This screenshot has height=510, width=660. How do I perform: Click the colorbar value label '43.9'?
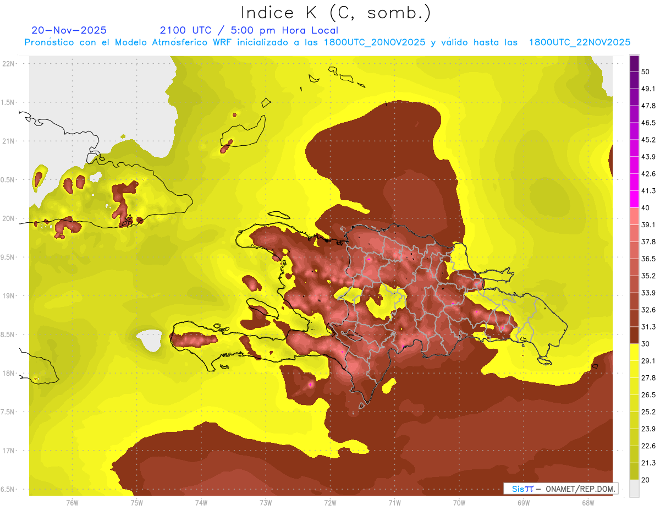648,157
